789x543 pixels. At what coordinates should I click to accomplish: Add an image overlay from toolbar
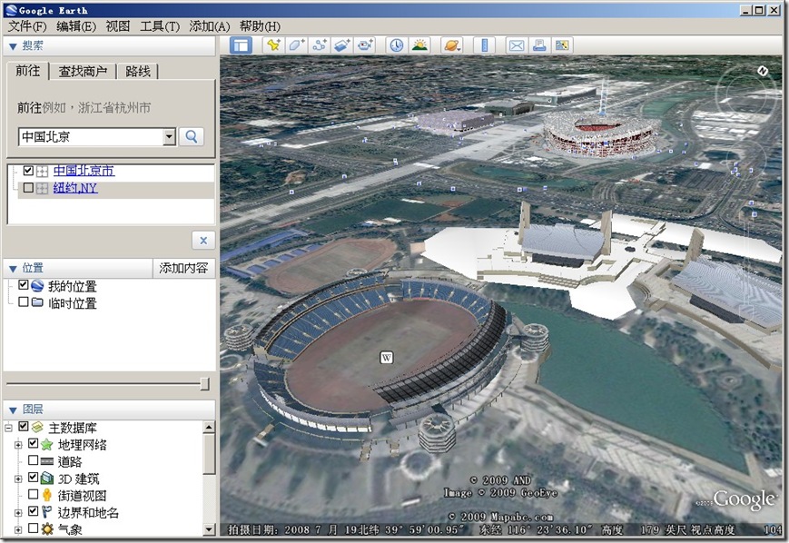[342, 45]
